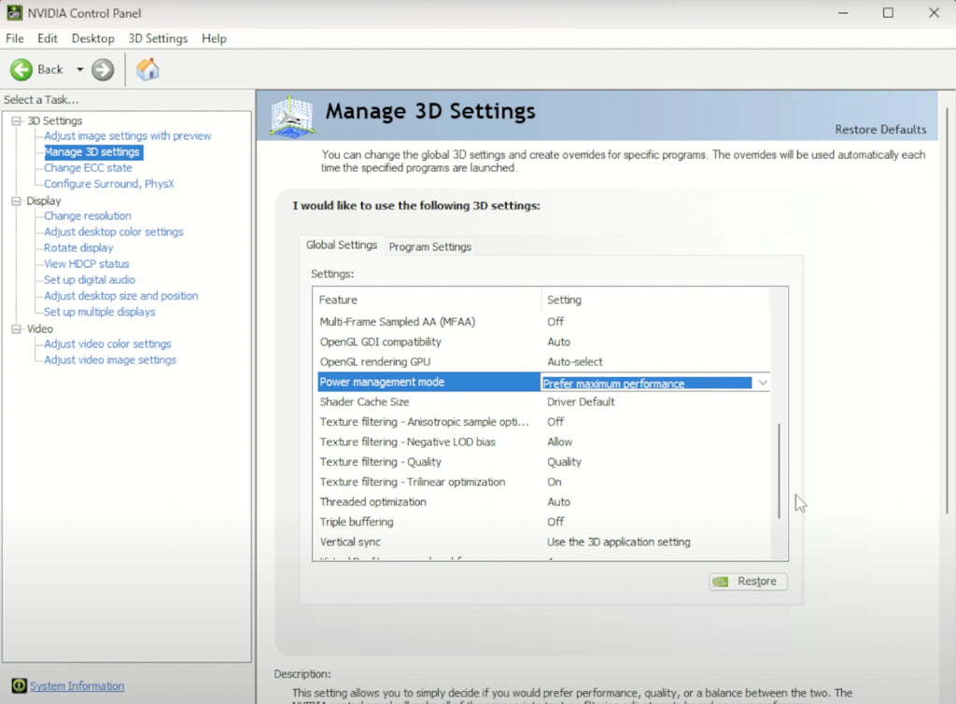Click the green Back arrow icon
The height and width of the screenshot is (704, 956).
(x=21, y=69)
